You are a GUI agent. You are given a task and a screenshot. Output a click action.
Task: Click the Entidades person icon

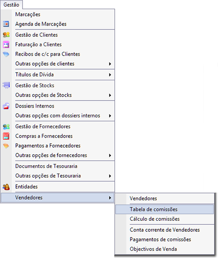pyautogui.click(x=6, y=187)
